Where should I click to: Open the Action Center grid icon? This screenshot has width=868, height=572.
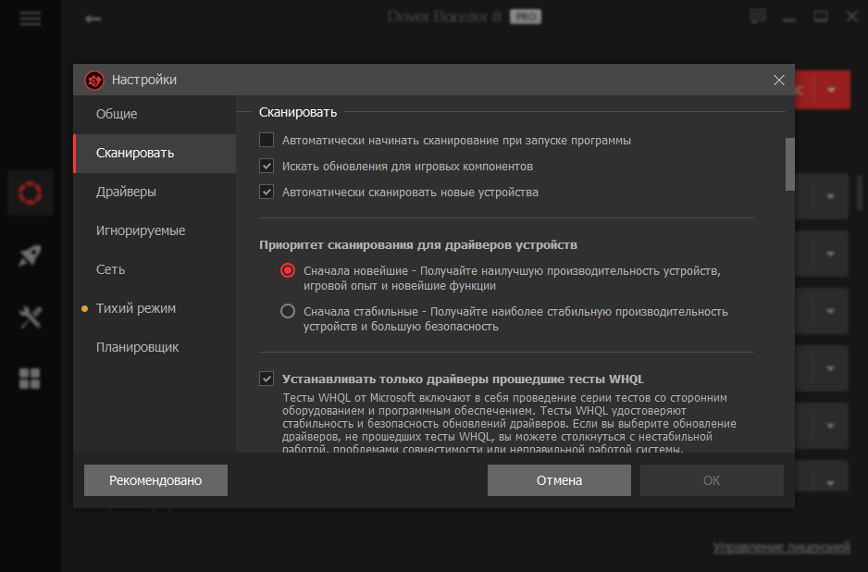(x=30, y=378)
